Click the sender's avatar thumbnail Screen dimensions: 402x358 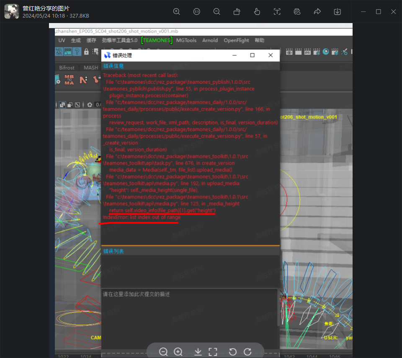pyautogui.click(x=11, y=12)
